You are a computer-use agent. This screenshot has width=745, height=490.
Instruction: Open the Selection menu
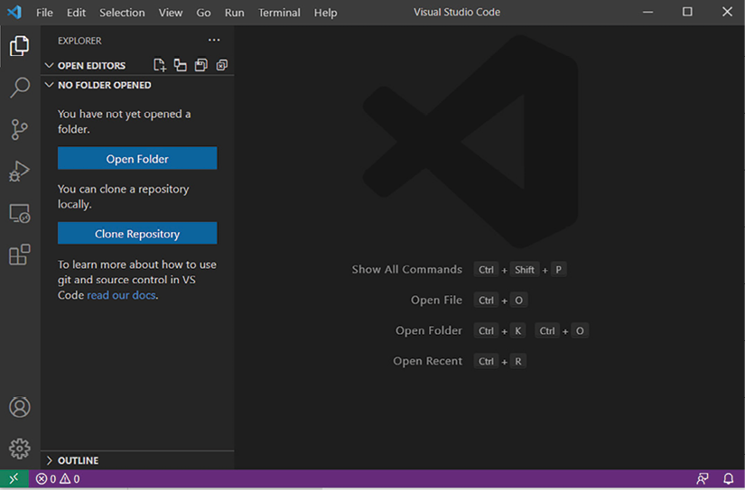(122, 13)
